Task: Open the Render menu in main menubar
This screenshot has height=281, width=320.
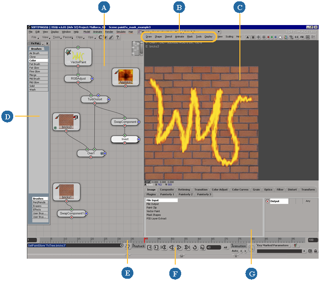Action: coord(109,32)
